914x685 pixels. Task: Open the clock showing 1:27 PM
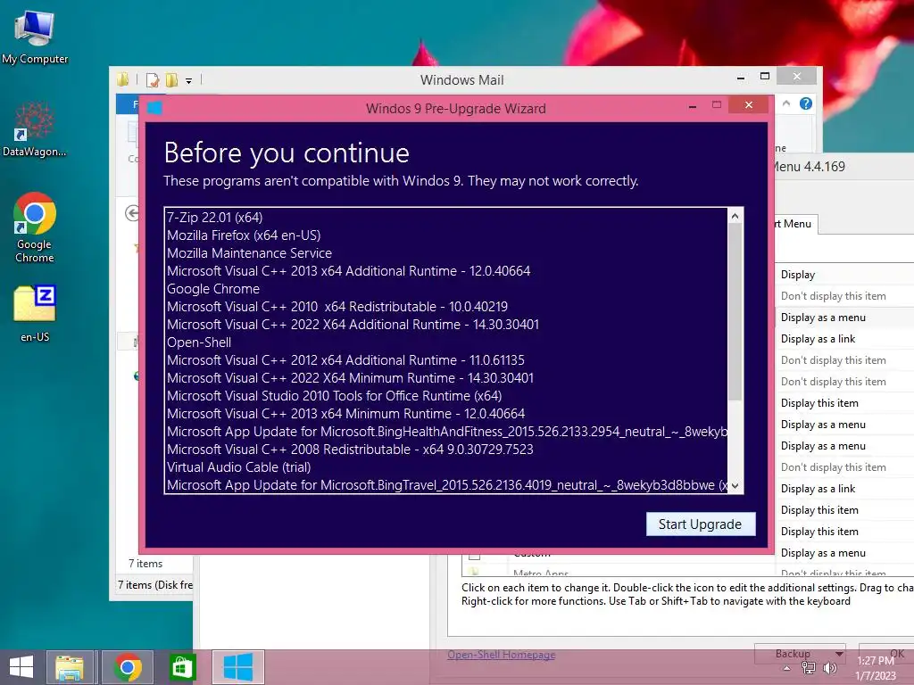pyautogui.click(x=876, y=668)
